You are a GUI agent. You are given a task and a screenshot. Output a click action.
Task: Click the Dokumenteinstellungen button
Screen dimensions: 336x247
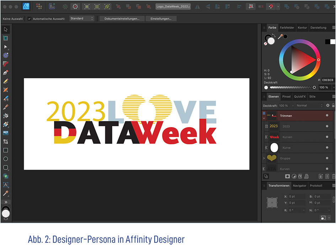pos(122,18)
